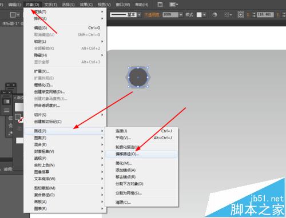Open 复合路径(O) submenu
The image size is (286, 218).
click(x=65, y=195)
